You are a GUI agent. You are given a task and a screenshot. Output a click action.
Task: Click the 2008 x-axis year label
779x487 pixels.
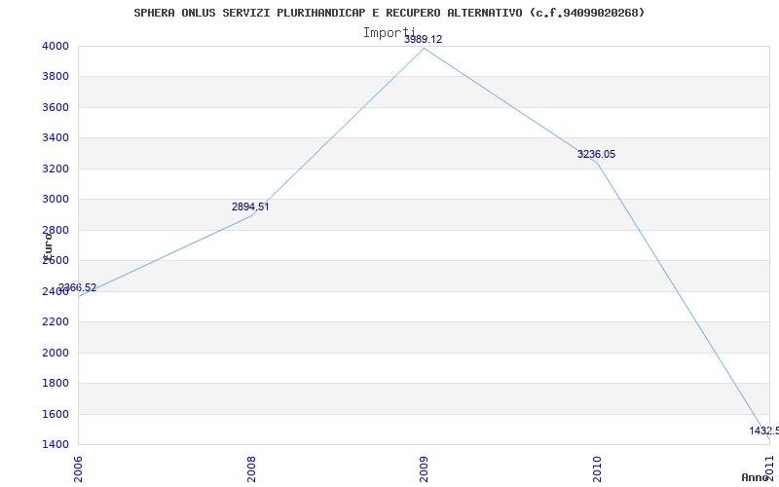[x=252, y=469]
